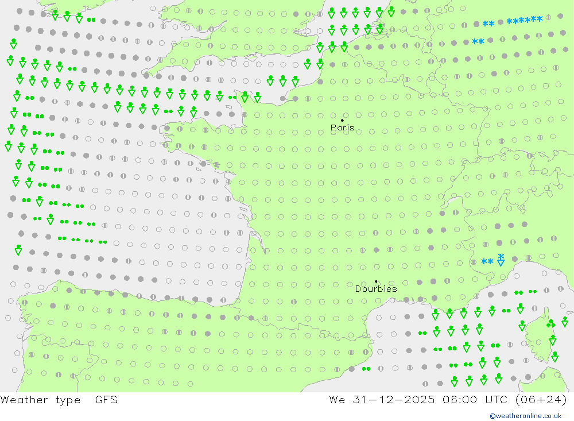Screen dimensions: 574x421
Task: Click the Dourbies location label
Action: (x=376, y=289)
